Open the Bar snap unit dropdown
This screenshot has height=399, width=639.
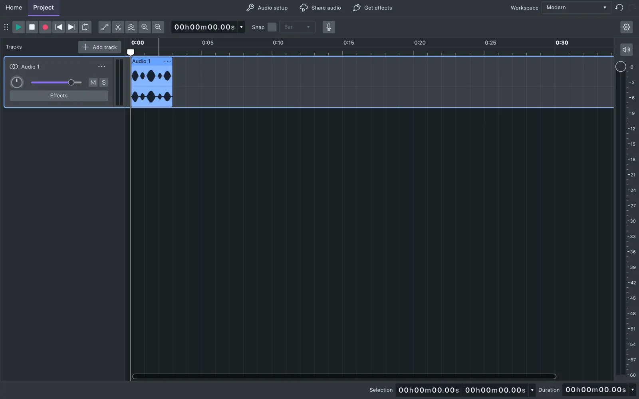(x=297, y=27)
